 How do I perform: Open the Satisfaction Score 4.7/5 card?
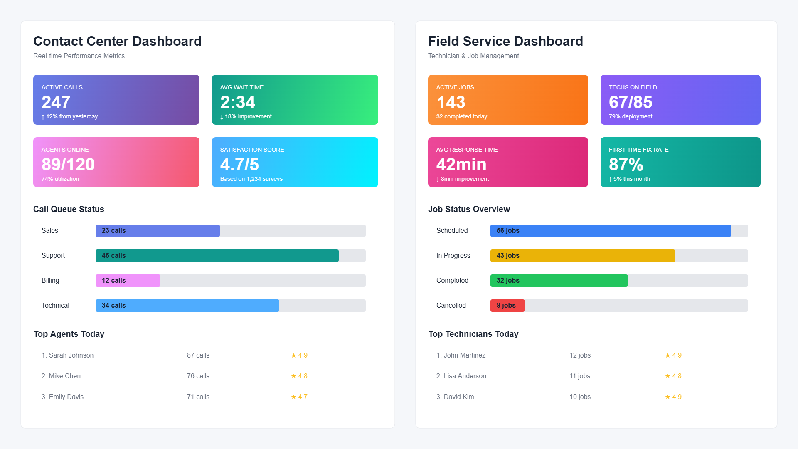295,162
